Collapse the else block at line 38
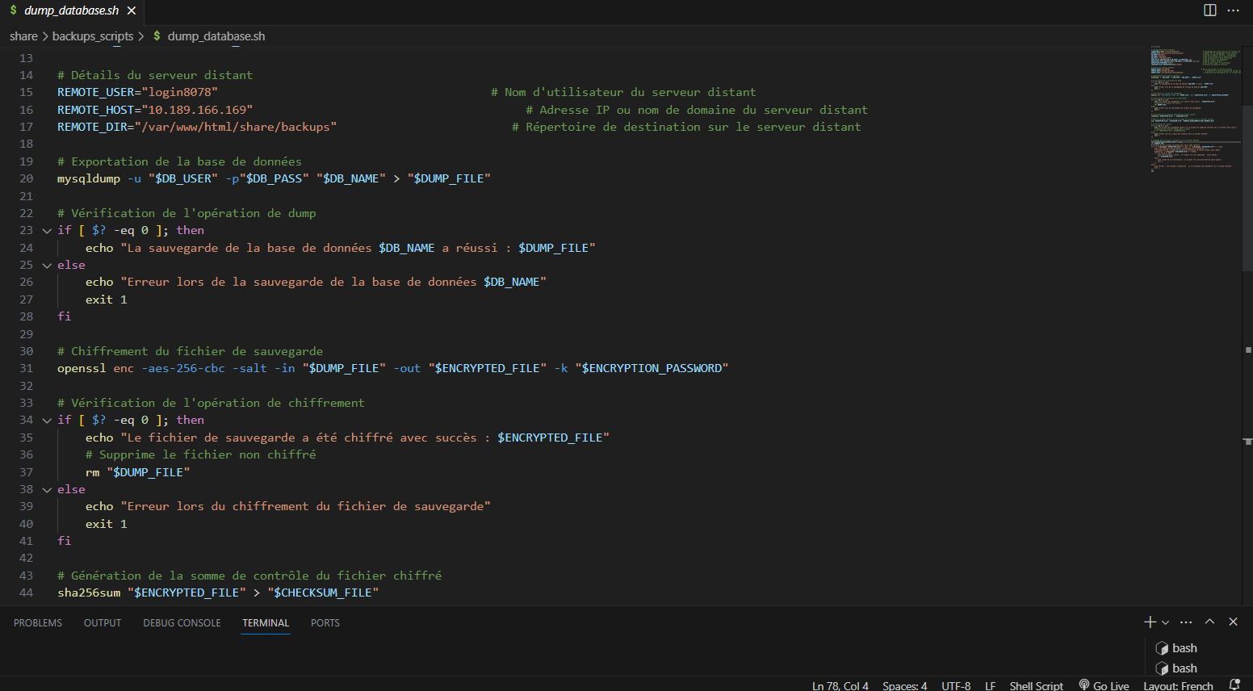This screenshot has width=1253, height=691. coord(47,490)
